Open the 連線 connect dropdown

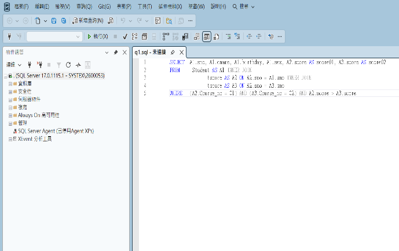click(14, 65)
